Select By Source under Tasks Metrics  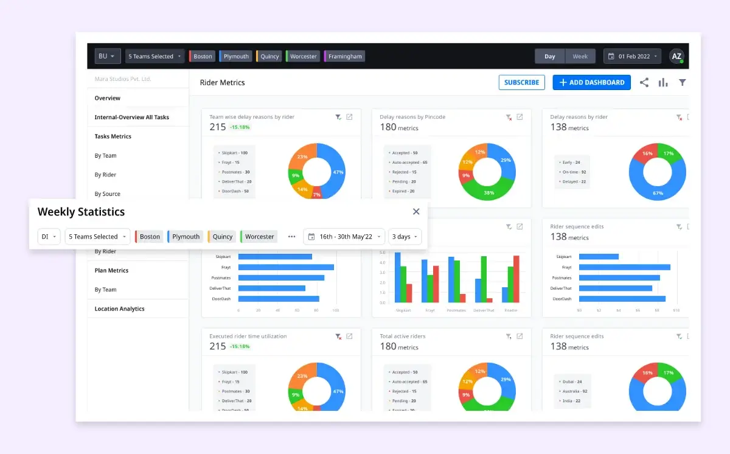click(108, 194)
